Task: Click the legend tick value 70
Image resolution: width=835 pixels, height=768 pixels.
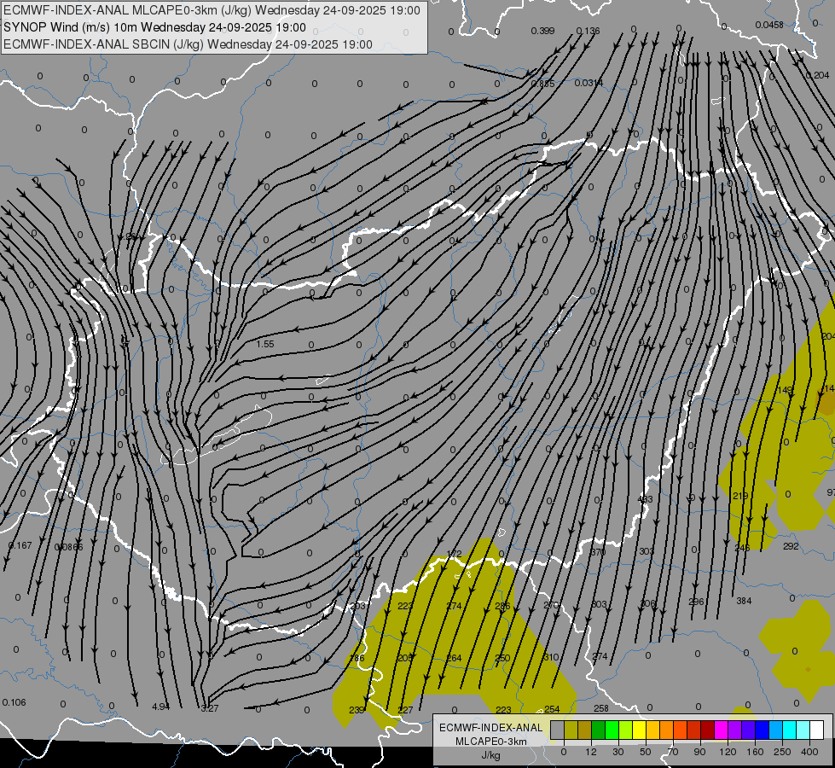Action: point(673,752)
